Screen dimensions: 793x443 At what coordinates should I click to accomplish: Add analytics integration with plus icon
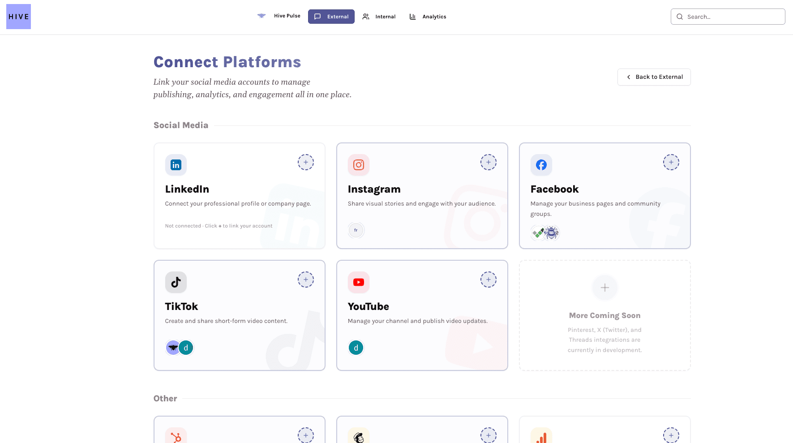[x=671, y=435]
